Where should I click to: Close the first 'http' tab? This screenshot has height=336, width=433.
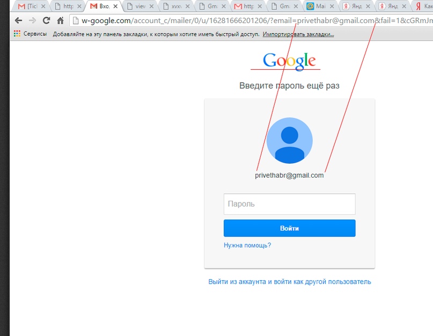tap(79, 6)
